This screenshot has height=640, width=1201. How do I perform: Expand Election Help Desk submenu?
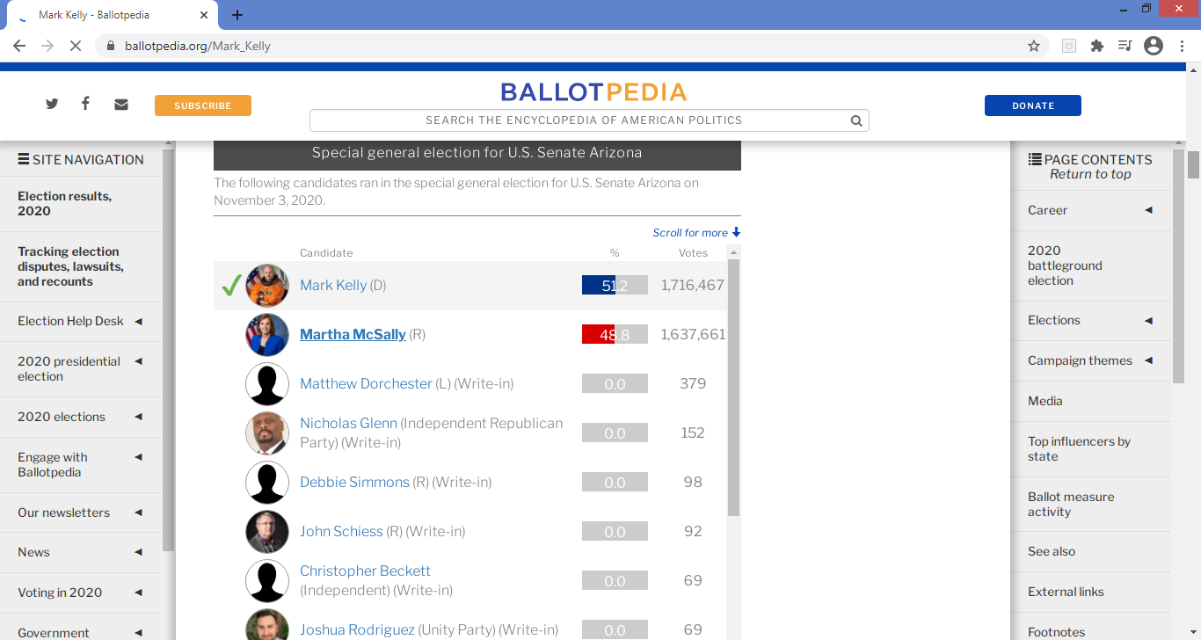pos(138,322)
